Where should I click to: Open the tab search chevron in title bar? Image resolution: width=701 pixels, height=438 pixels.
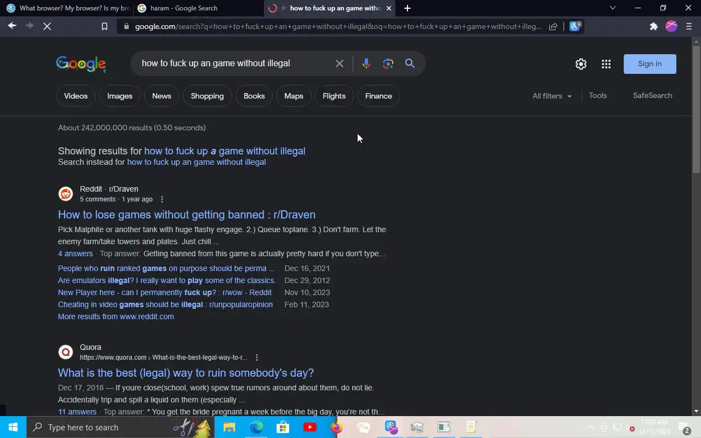(613, 8)
